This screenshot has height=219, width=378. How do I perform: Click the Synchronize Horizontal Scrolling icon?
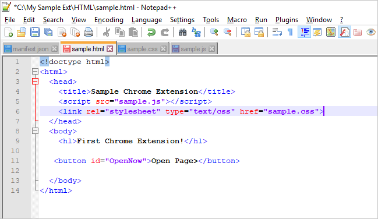click(x=259, y=32)
